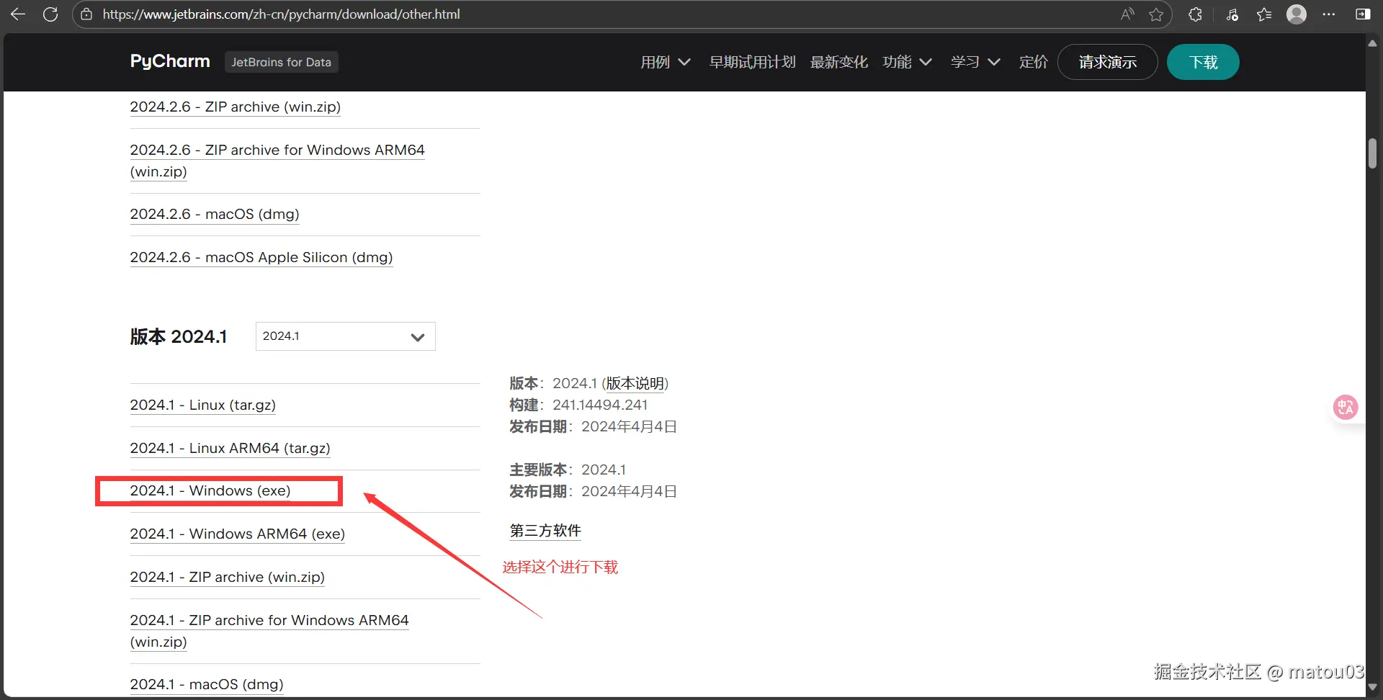Download 2024.1 Linux ARM64 (tar.gz)
Viewport: 1383px width, 700px height.
pyautogui.click(x=230, y=449)
